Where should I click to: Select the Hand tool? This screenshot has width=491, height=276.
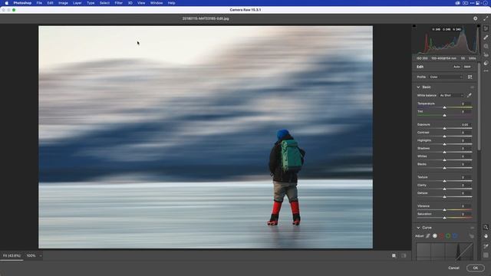(486, 236)
